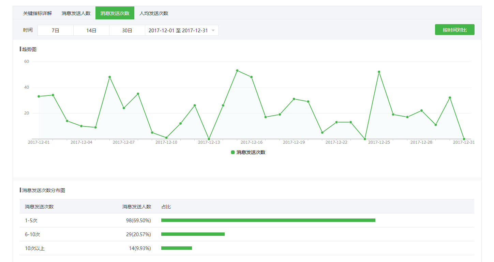The width and height of the screenshot is (494, 262).
Task: Switch to the 人均发送次数 tab
Action: click(x=154, y=13)
